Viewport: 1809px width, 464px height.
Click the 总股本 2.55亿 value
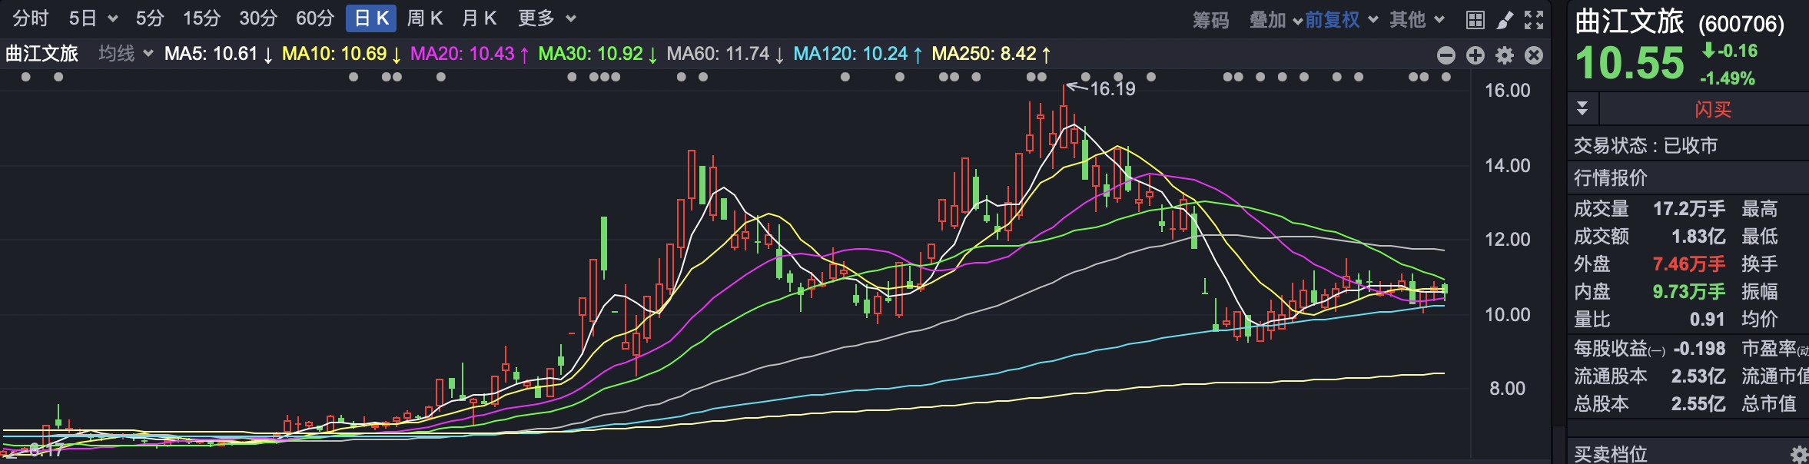click(1698, 404)
